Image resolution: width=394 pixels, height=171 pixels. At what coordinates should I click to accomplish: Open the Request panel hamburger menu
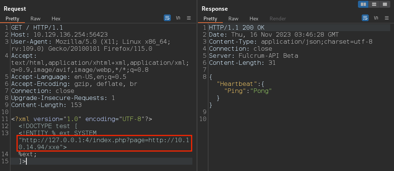[x=189, y=18]
